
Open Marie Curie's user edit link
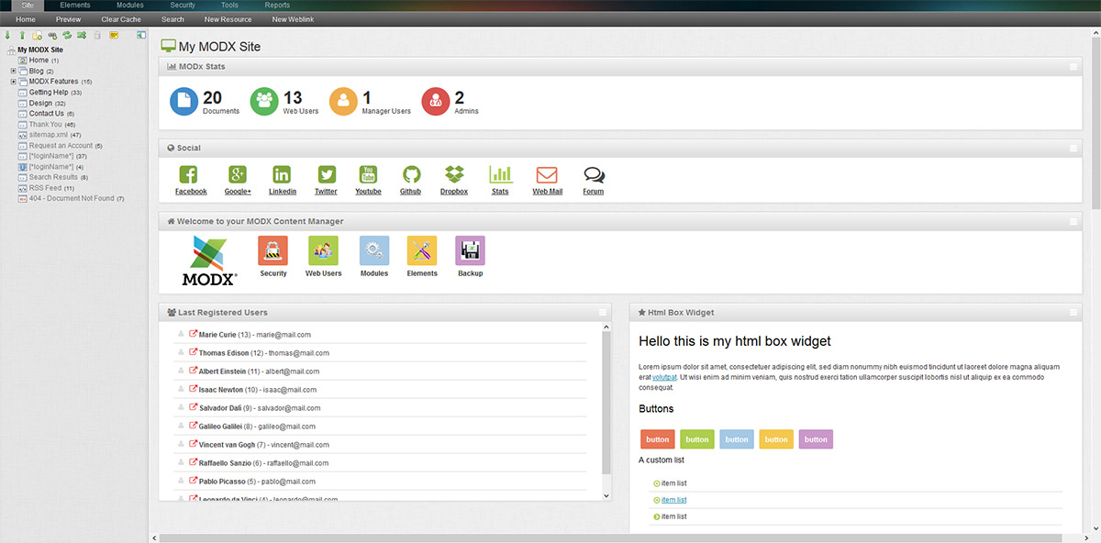click(193, 335)
